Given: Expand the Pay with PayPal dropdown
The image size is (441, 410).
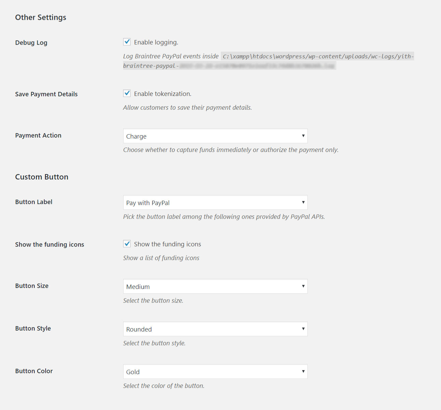Looking at the screenshot, I should tap(215, 203).
